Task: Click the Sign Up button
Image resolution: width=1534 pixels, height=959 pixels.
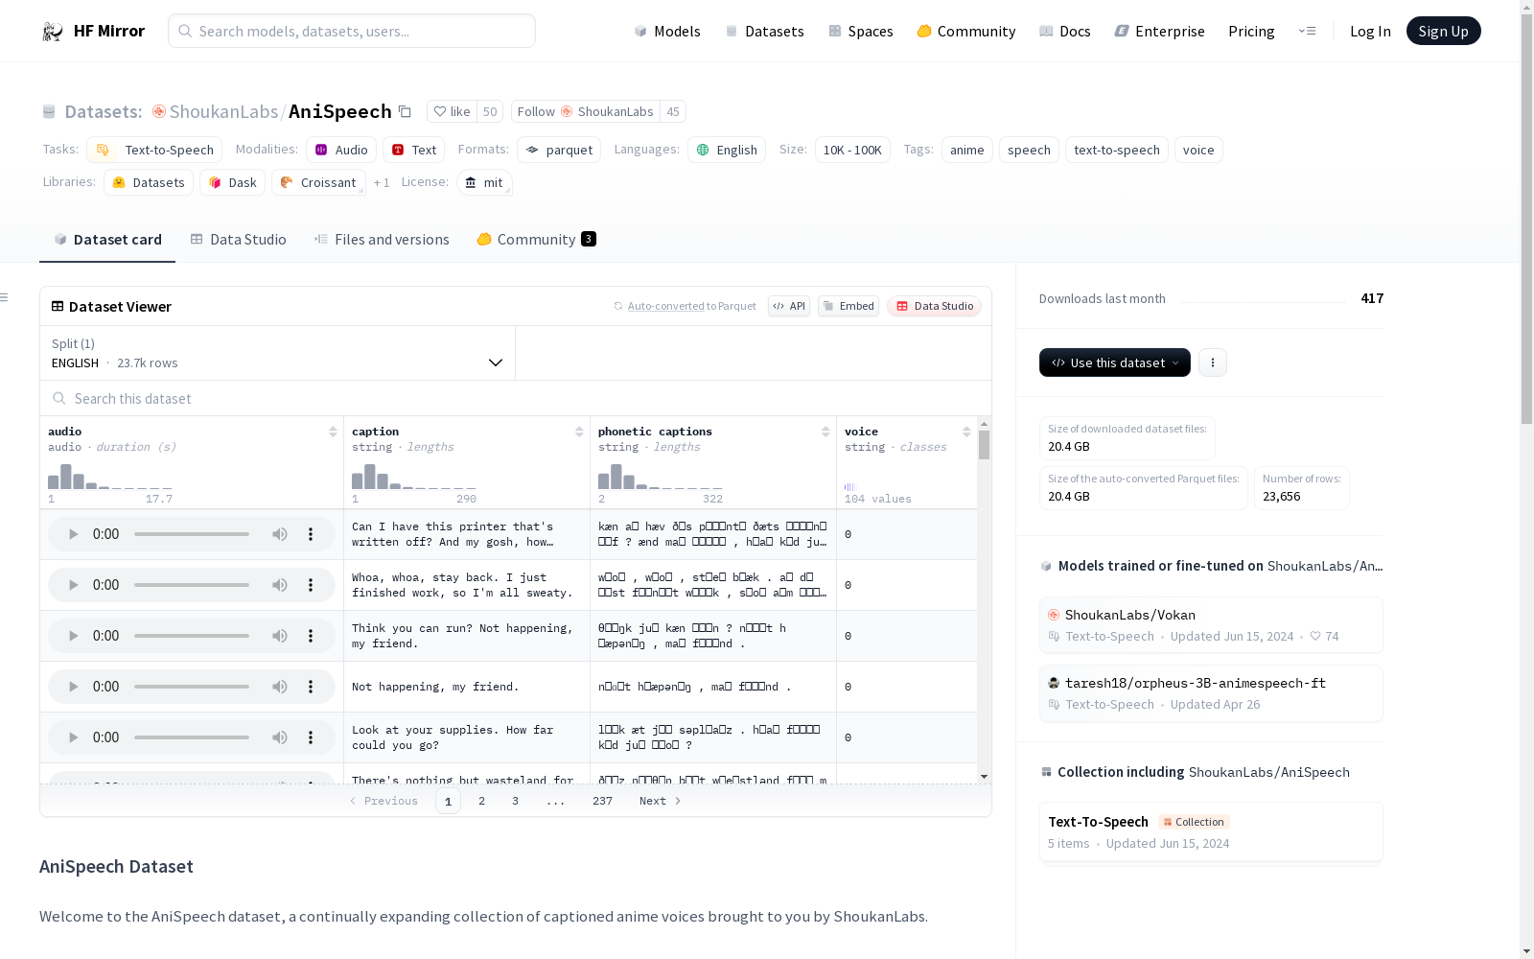Action: click(1443, 31)
